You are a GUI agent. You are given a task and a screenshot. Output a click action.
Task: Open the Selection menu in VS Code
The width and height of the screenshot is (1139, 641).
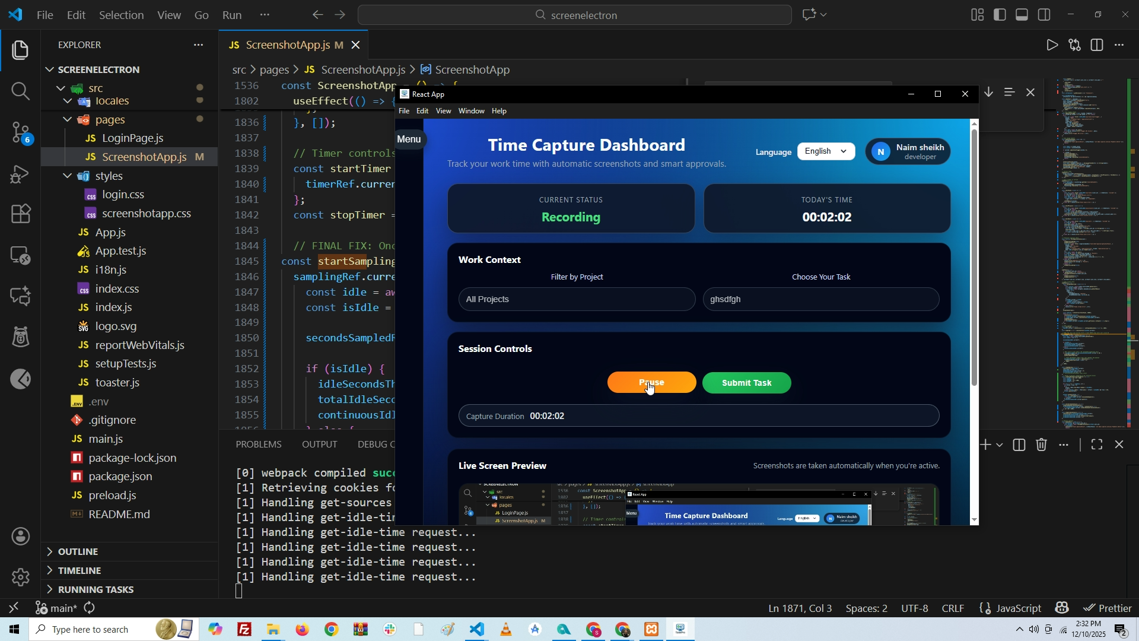point(121,15)
